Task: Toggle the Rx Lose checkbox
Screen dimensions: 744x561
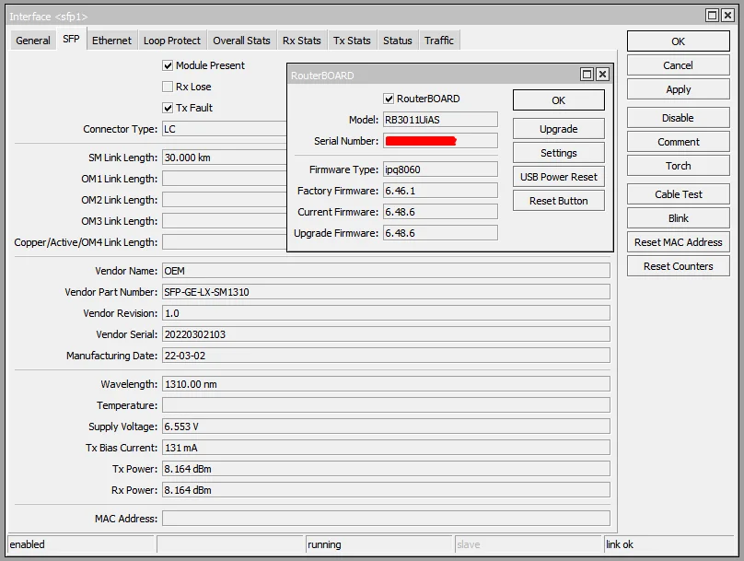Action: 168,87
